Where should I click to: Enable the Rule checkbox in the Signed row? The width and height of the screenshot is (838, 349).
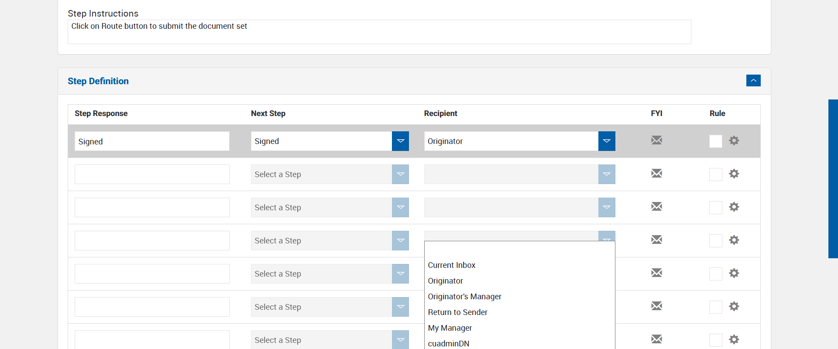(716, 141)
